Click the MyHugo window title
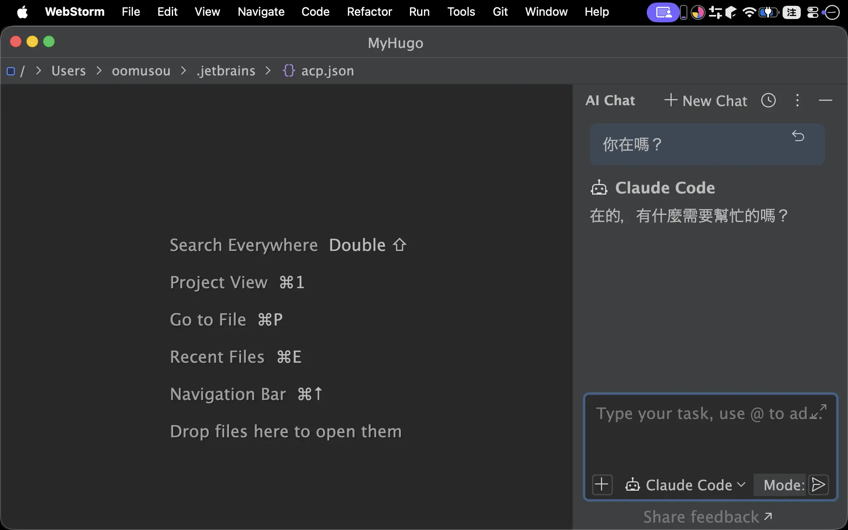 pyautogui.click(x=395, y=43)
